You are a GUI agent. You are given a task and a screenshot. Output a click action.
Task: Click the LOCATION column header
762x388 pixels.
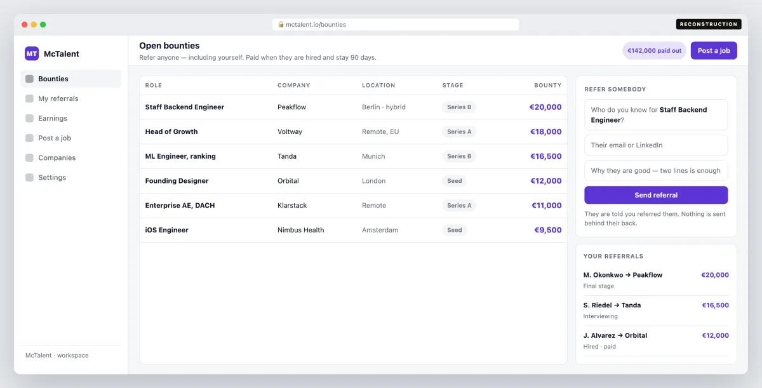pyautogui.click(x=378, y=85)
